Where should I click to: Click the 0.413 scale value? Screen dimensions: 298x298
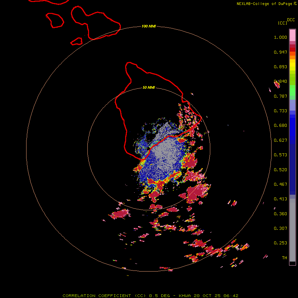(280, 199)
